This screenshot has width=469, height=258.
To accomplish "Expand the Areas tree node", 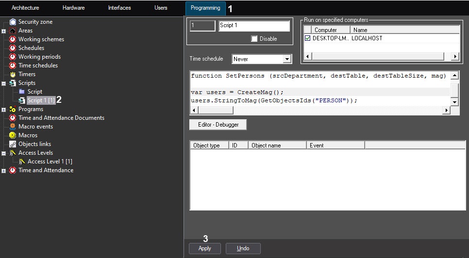I will [x=4, y=31].
